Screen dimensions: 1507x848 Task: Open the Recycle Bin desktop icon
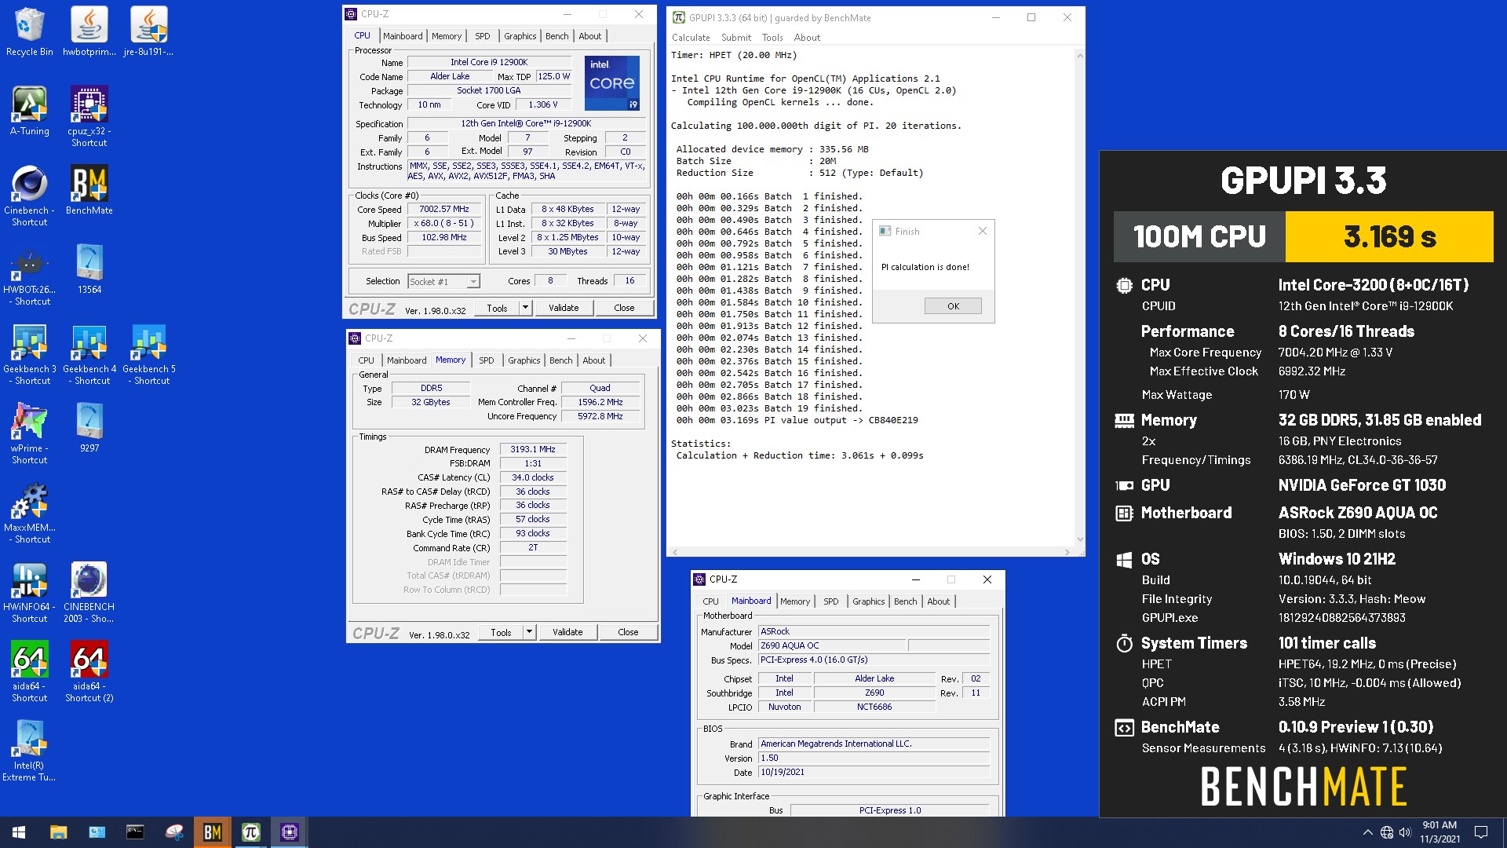[30, 31]
